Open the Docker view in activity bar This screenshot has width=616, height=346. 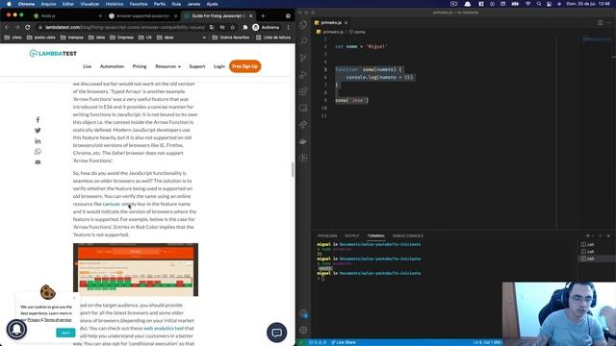coord(303,141)
